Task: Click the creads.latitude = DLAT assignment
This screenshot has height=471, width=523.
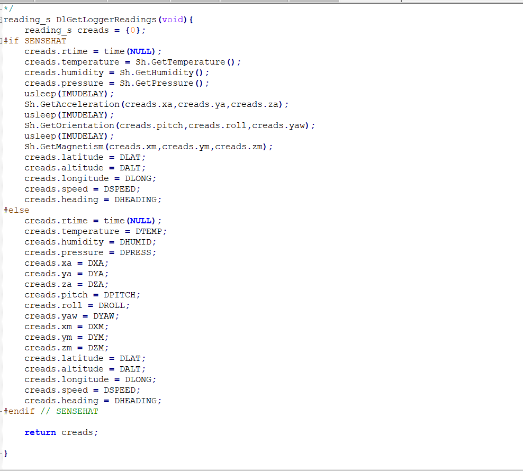Action: click(x=85, y=157)
